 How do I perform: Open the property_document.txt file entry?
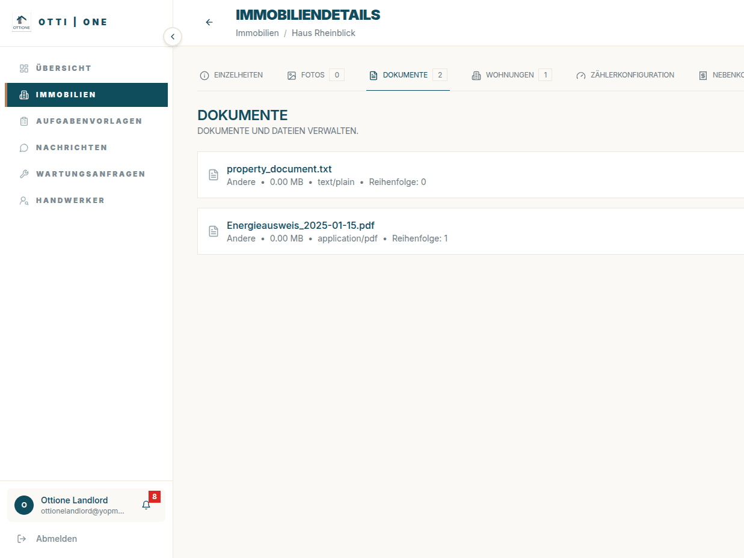[x=279, y=169]
